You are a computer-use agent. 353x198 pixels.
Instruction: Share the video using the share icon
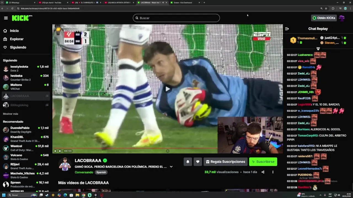(263, 172)
